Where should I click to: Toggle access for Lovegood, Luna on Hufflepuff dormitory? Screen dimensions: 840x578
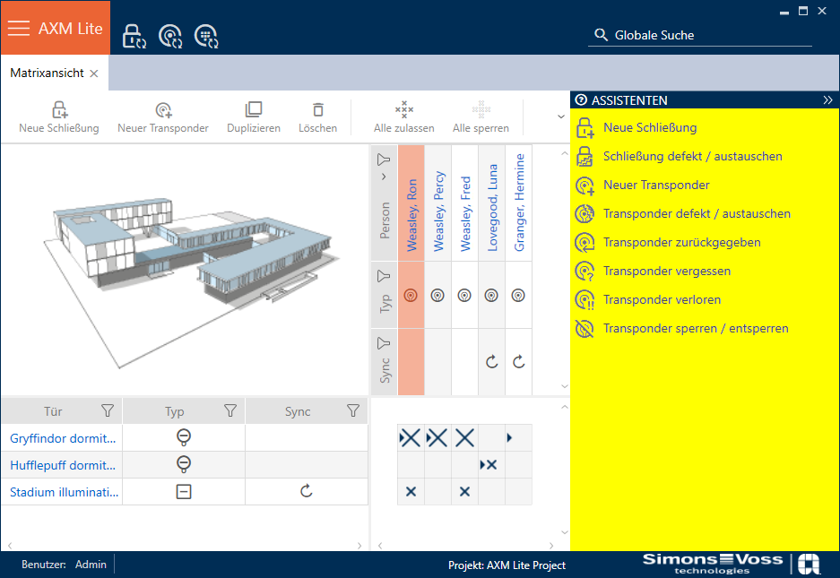pyautogui.click(x=491, y=465)
